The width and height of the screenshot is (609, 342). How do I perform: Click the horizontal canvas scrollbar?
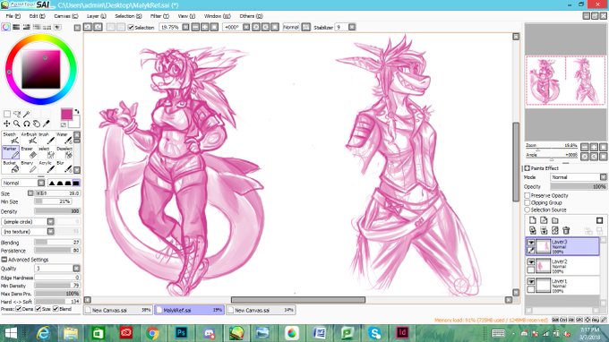[298, 300]
